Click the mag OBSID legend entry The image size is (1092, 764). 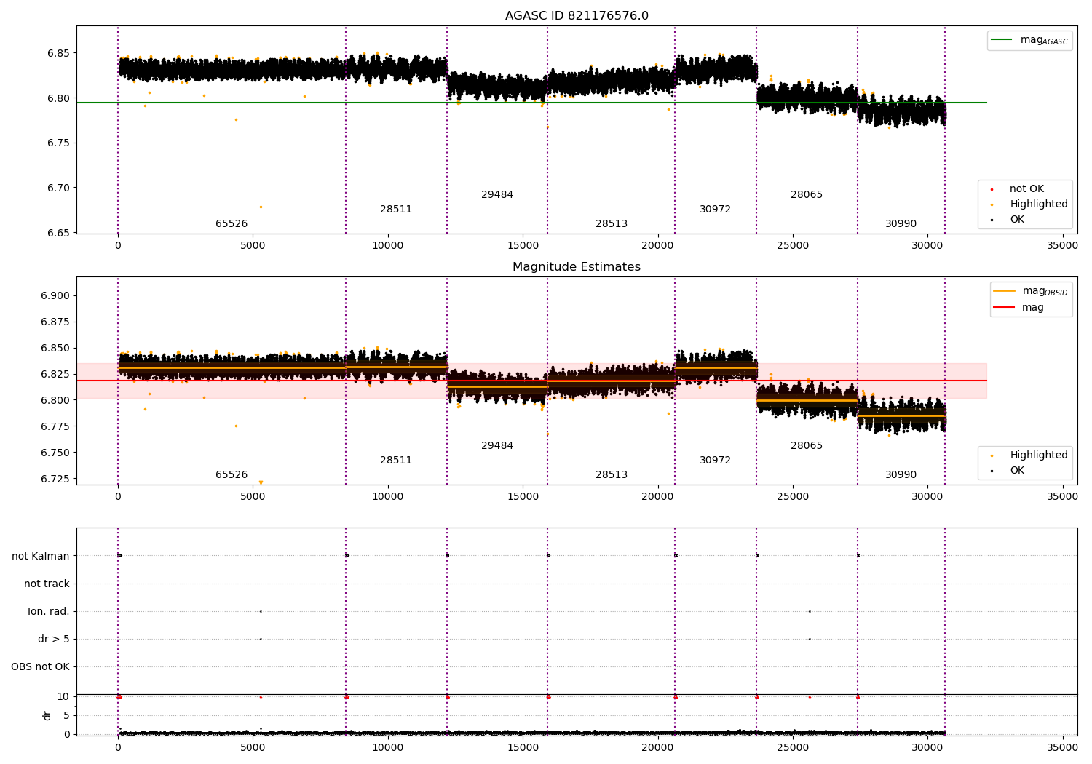point(1031,291)
